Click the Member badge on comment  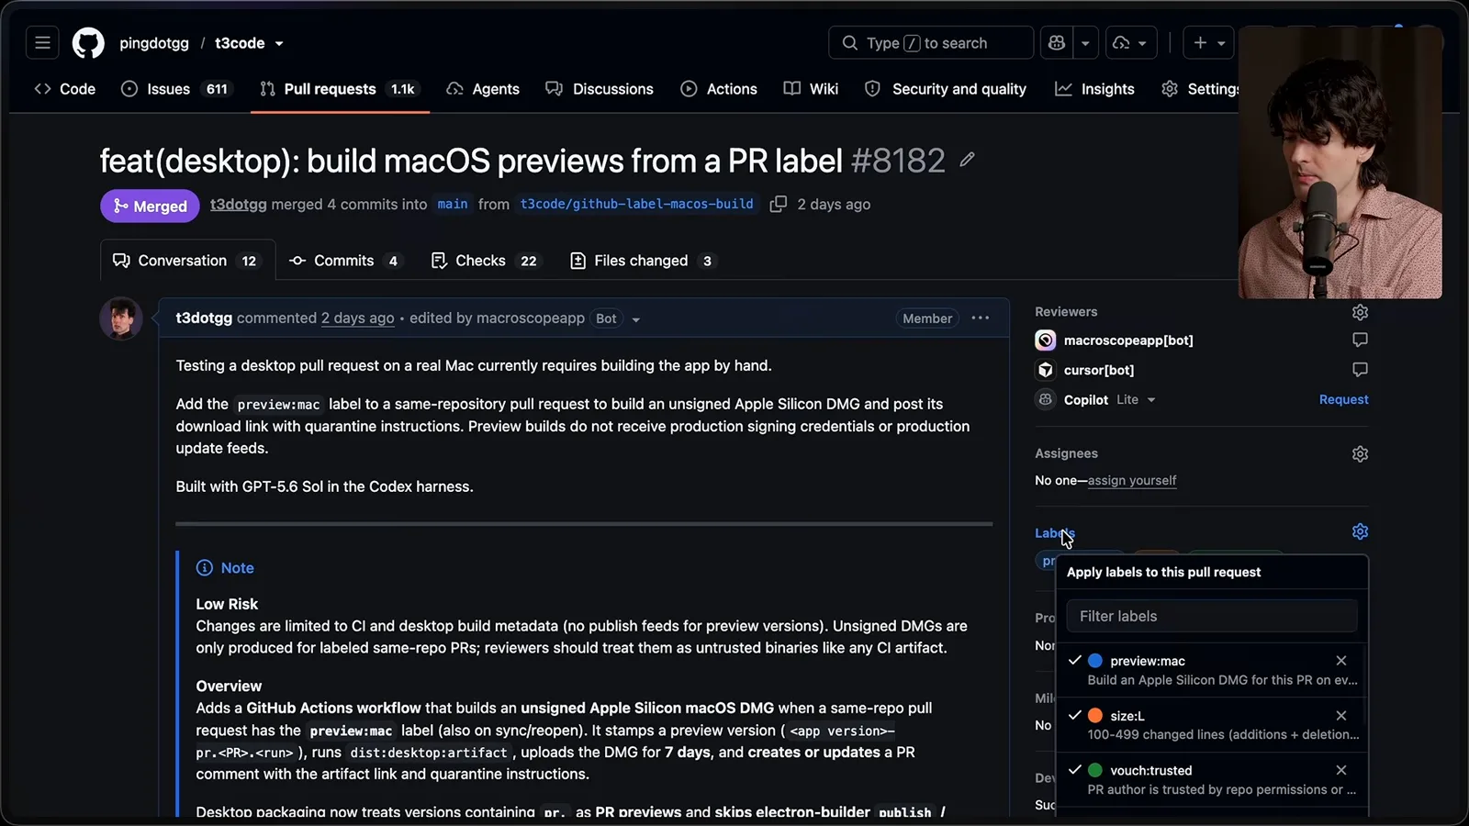pyautogui.click(x=927, y=318)
